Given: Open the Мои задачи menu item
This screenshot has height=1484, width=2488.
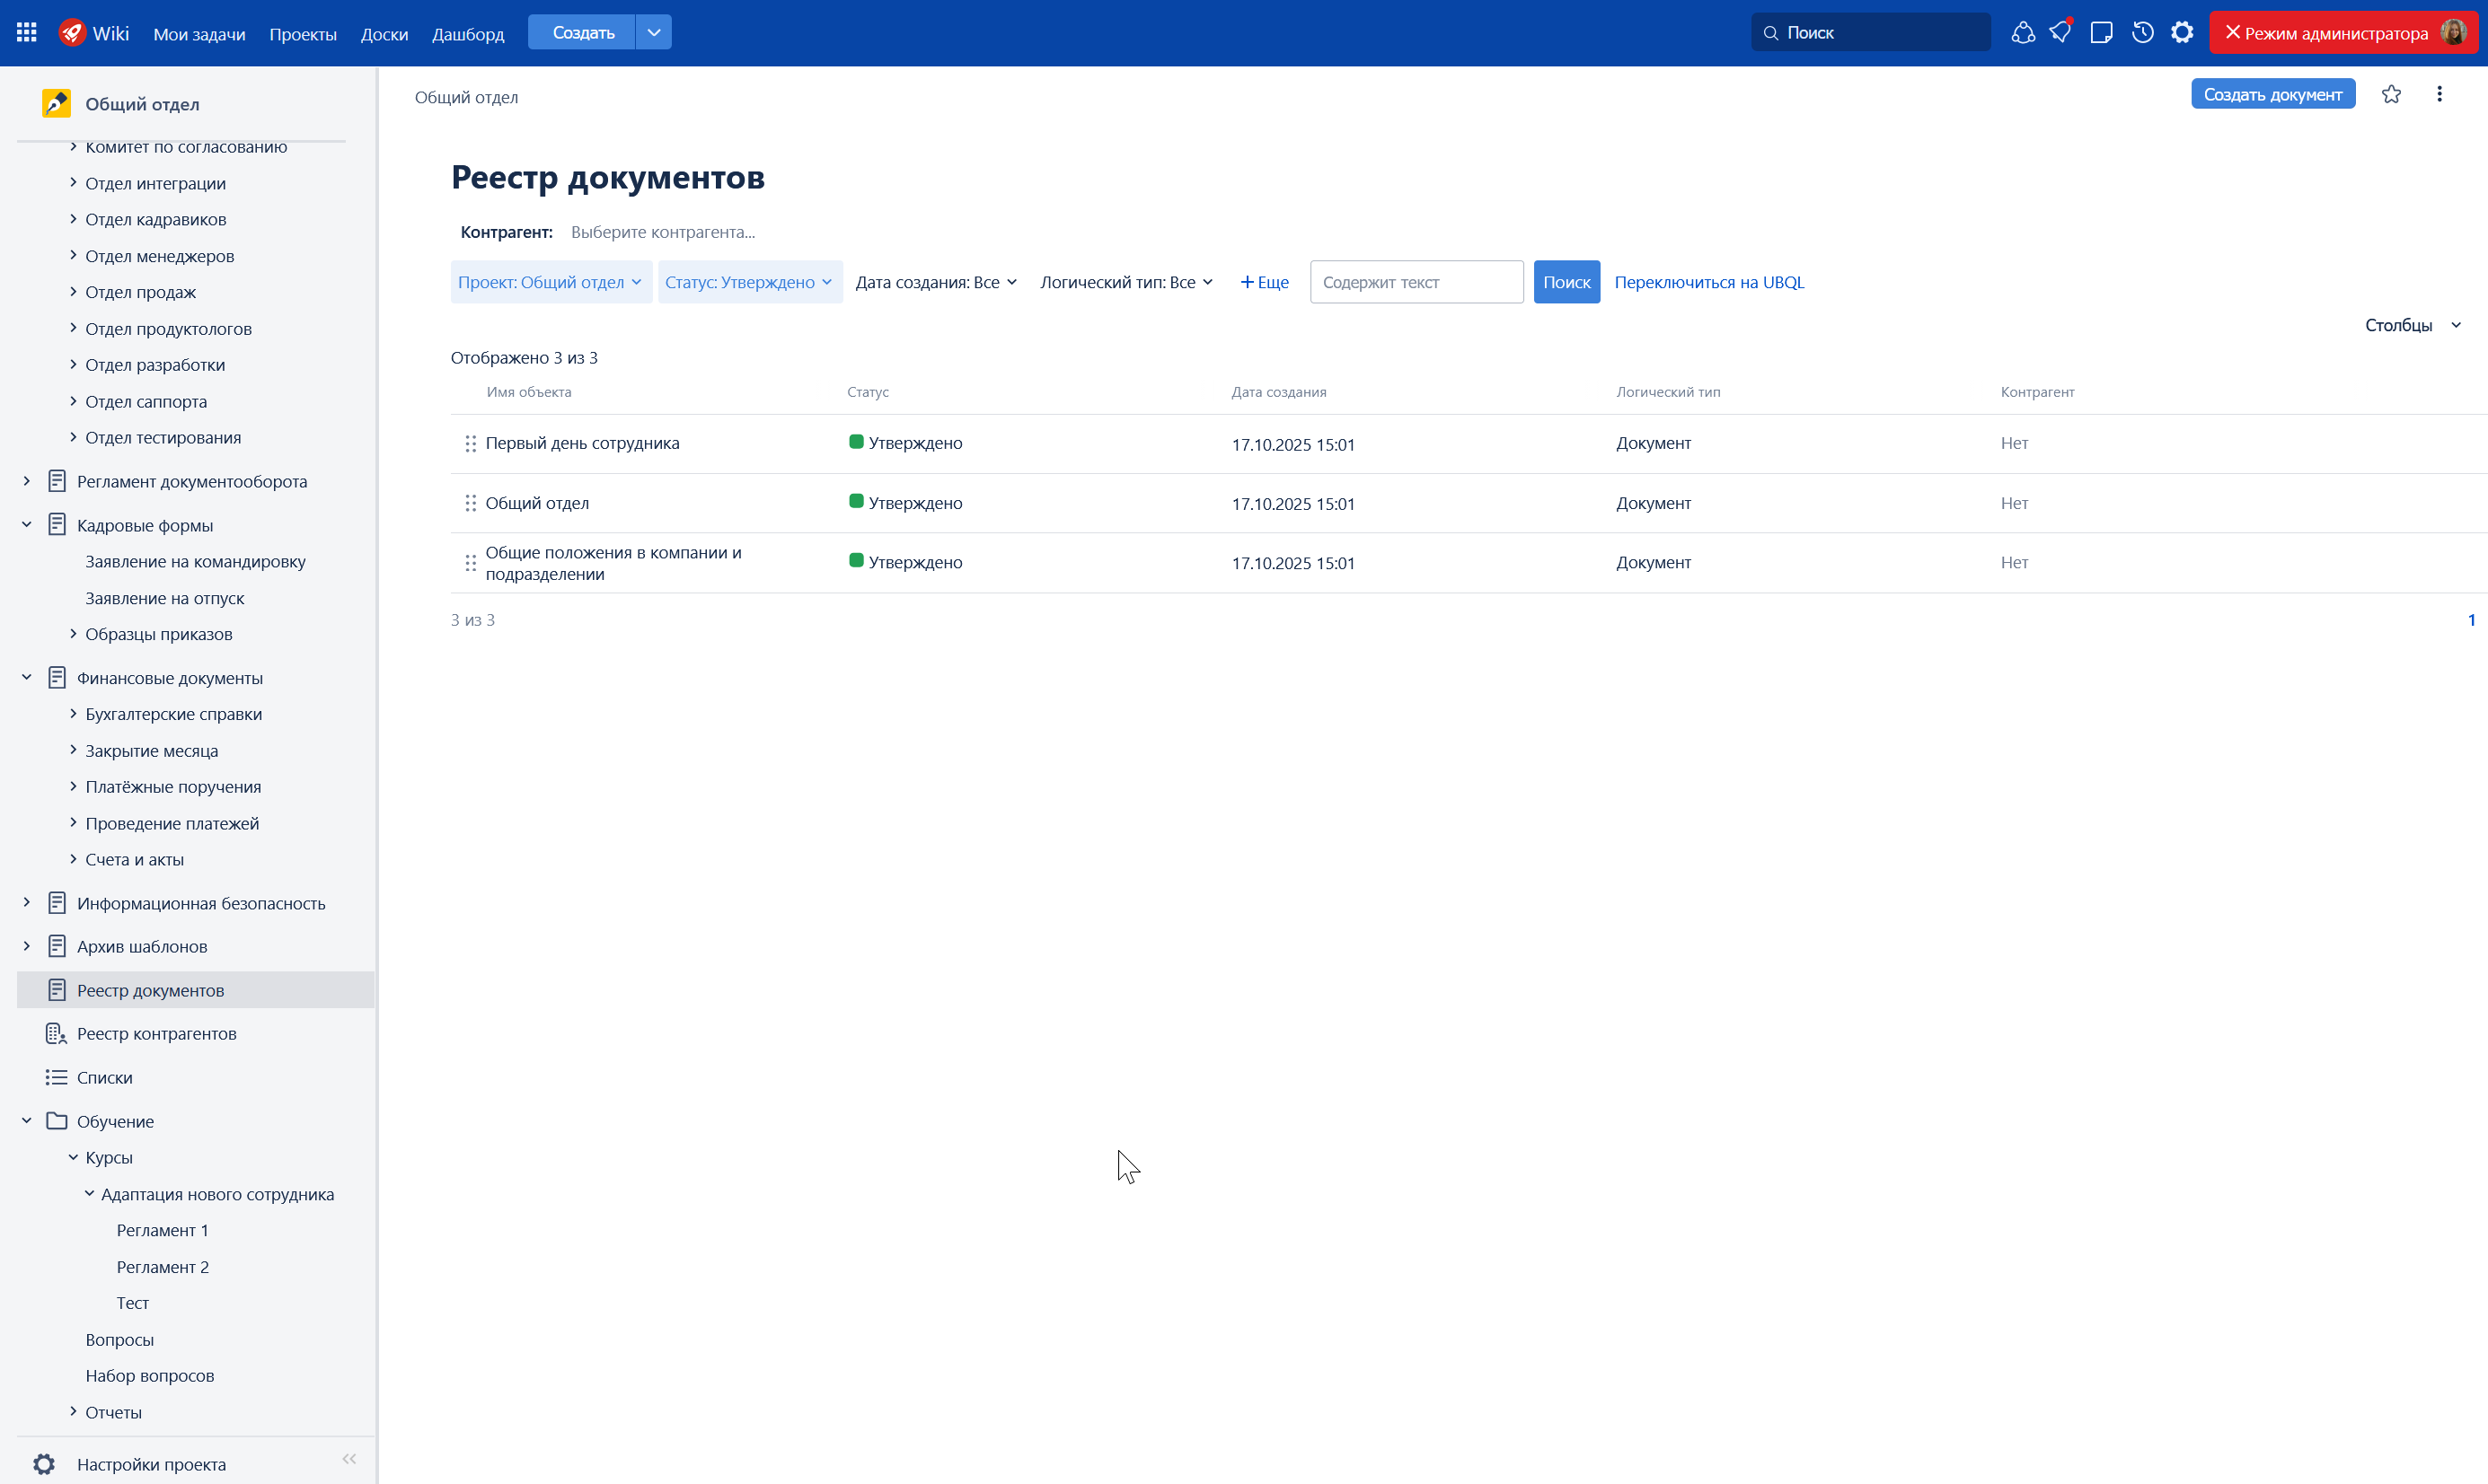Looking at the screenshot, I should 199,34.
